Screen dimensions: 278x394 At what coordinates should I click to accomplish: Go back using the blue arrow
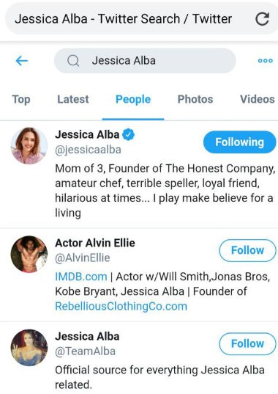tap(22, 61)
